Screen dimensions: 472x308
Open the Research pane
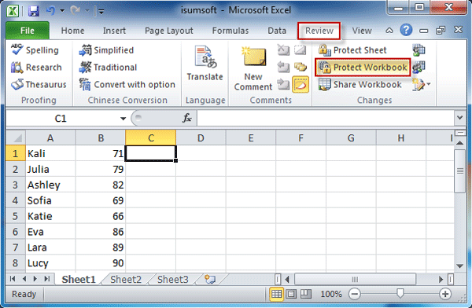coord(36,68)
